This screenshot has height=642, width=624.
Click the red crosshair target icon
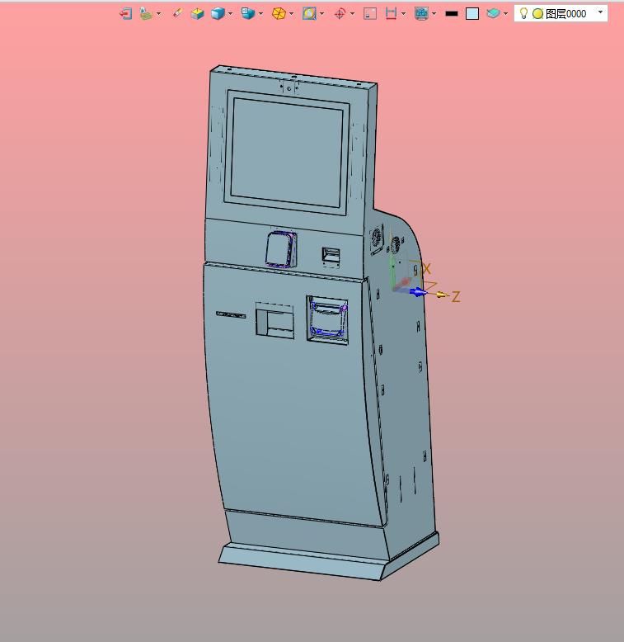(x=340, y=14)
